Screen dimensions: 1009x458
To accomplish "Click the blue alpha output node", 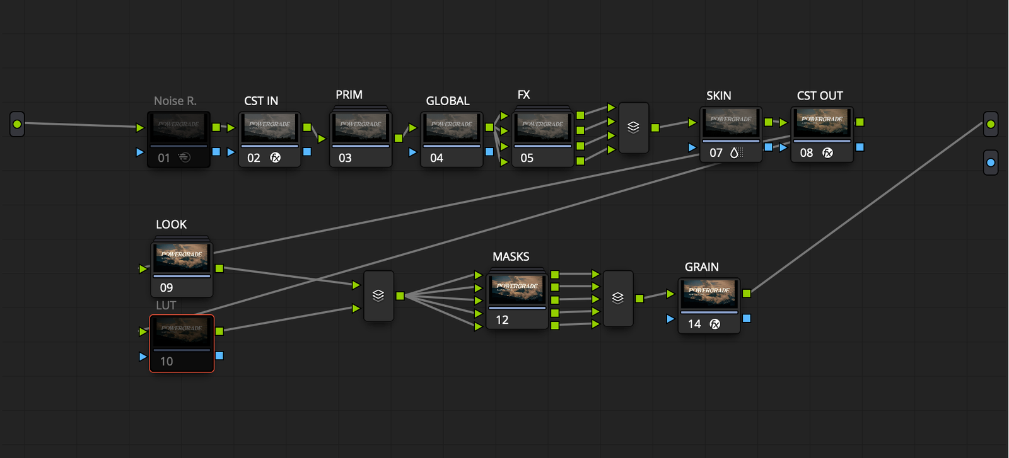I will tap(991, 163).
